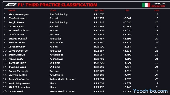Image resolution: width=170 pixels, height=95 pixels.
Task: Sort by the LAP TIME column header
Action: point(99,10)
